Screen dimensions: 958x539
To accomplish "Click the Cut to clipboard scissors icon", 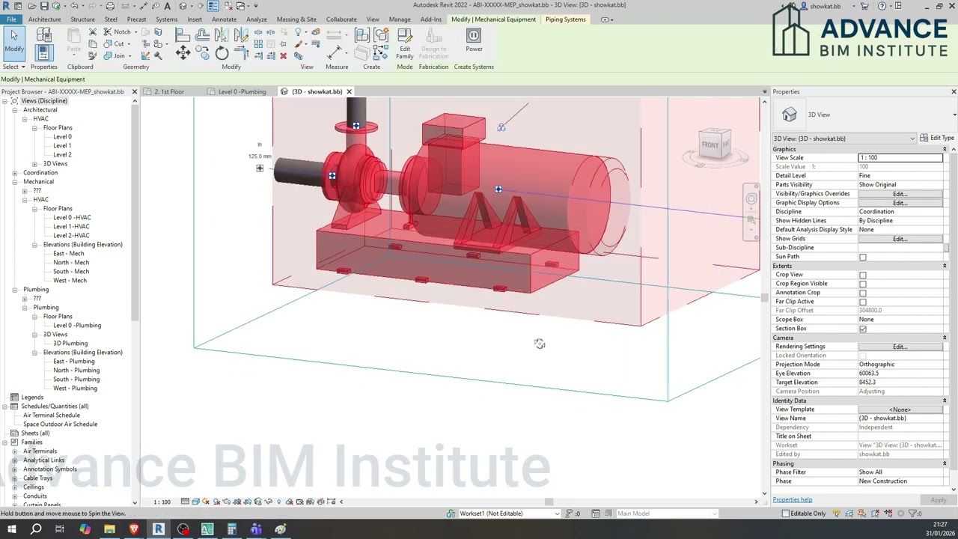I will tap(93, 32).
